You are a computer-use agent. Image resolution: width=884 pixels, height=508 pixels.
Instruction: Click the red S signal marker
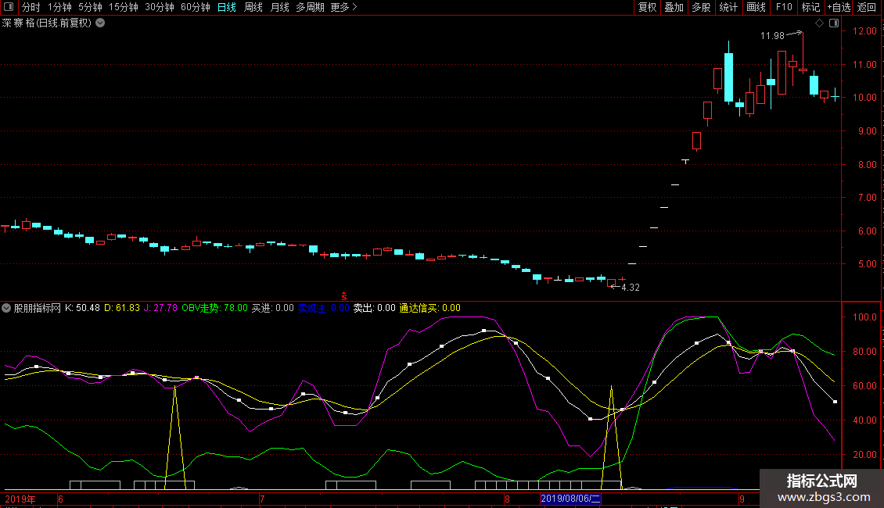click(344, 296)
